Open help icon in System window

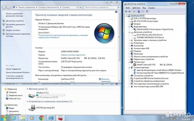[116, 12]
